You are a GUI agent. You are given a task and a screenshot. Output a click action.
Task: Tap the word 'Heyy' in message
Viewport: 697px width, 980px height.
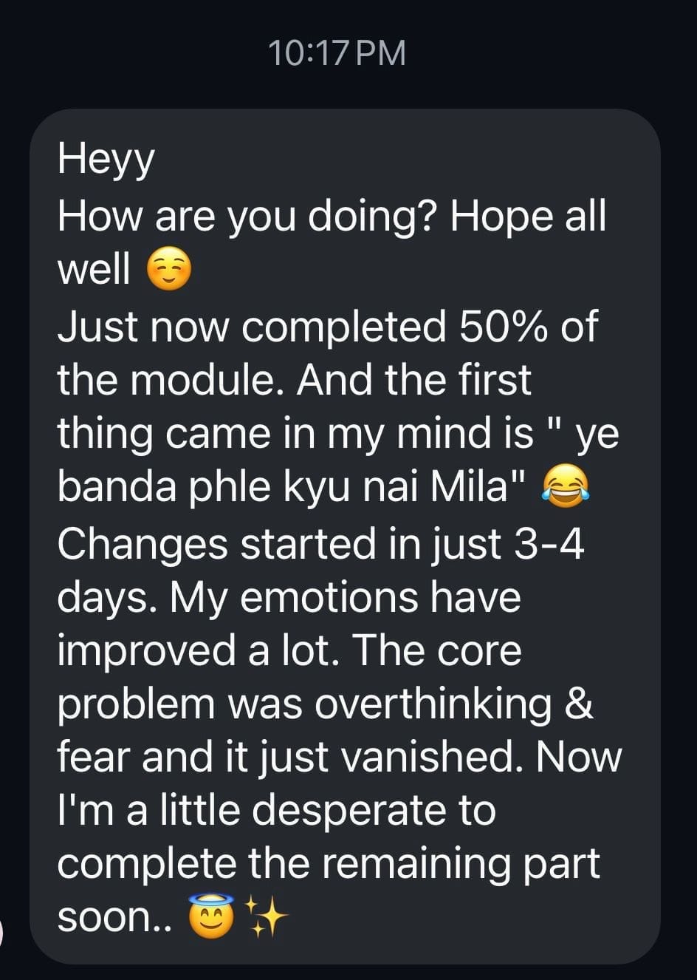click(x=106, y=160)
